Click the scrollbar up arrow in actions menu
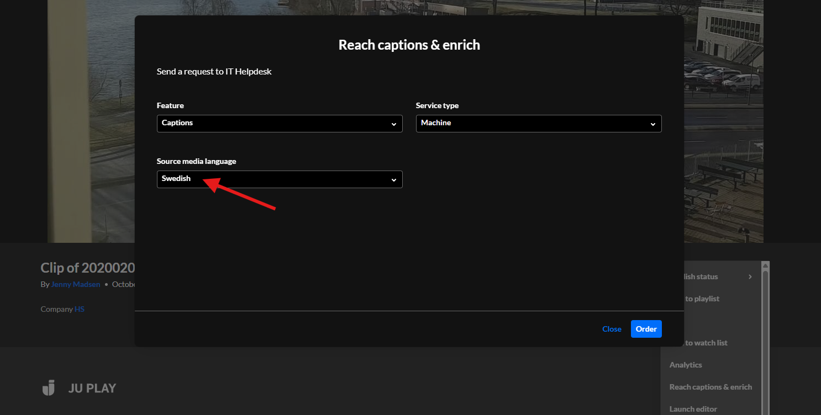This screenshot has height=415, width=821. click(x=765, y=265)
